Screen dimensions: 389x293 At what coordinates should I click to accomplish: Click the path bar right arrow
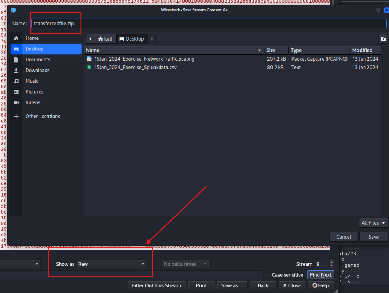tap(152, 39)
